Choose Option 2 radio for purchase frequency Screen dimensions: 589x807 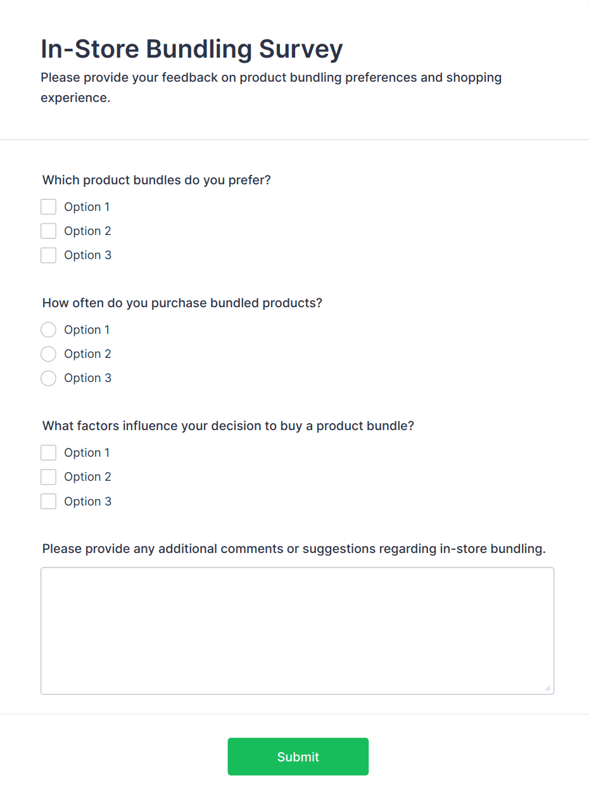pos(48,354)
